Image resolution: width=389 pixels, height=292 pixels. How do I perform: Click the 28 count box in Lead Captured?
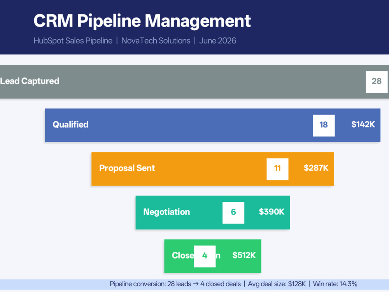click(377, 82)
